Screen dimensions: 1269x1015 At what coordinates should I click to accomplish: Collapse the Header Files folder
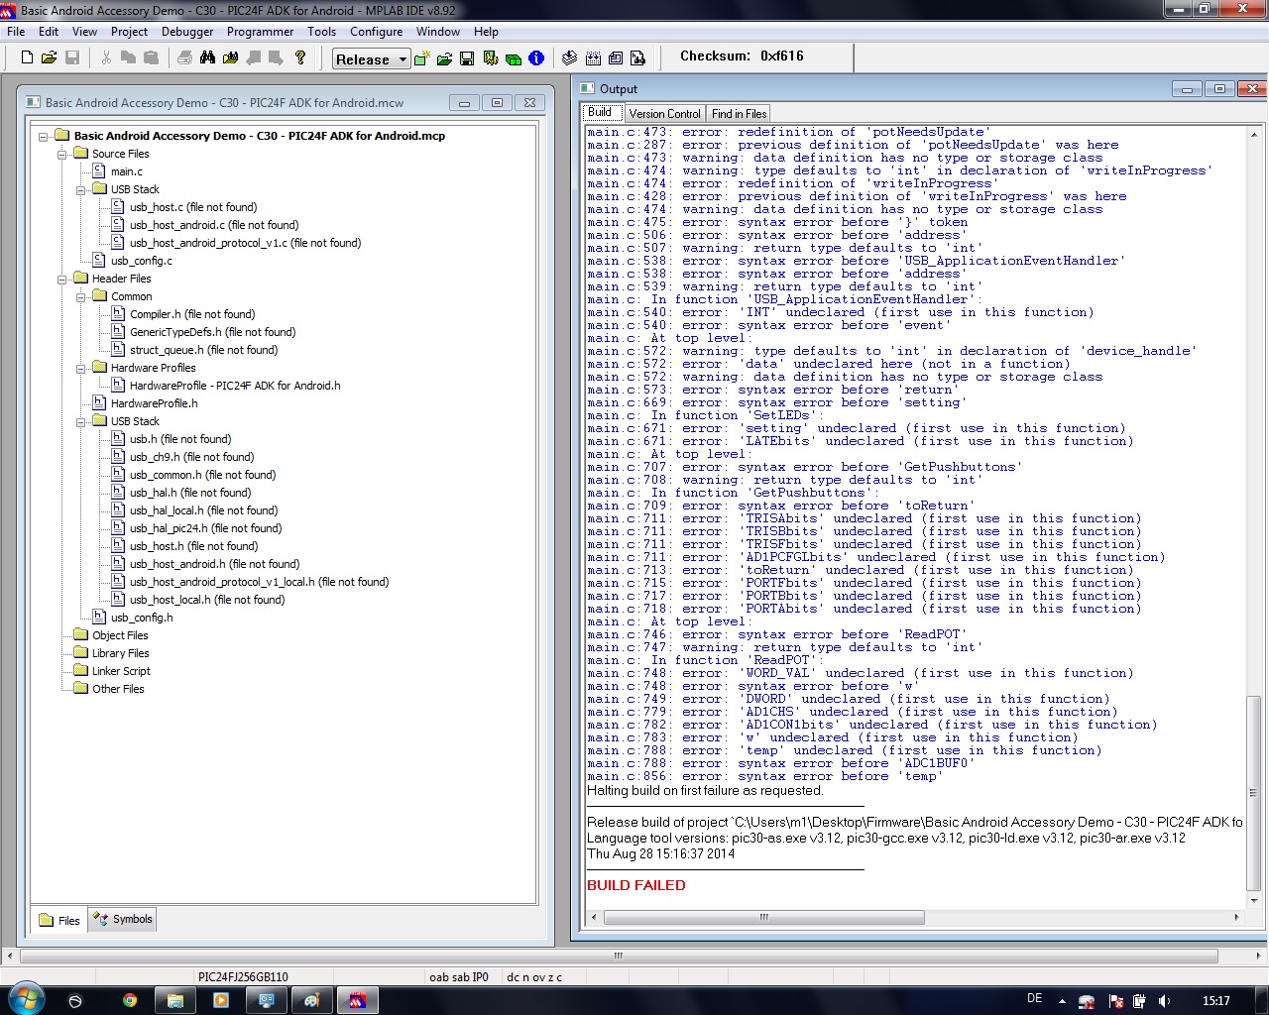(62, 280)
